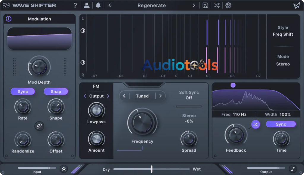Screen dimensions: 304x175
Task: Click the brand logo in top-right corner
Action: click(297, 5)
